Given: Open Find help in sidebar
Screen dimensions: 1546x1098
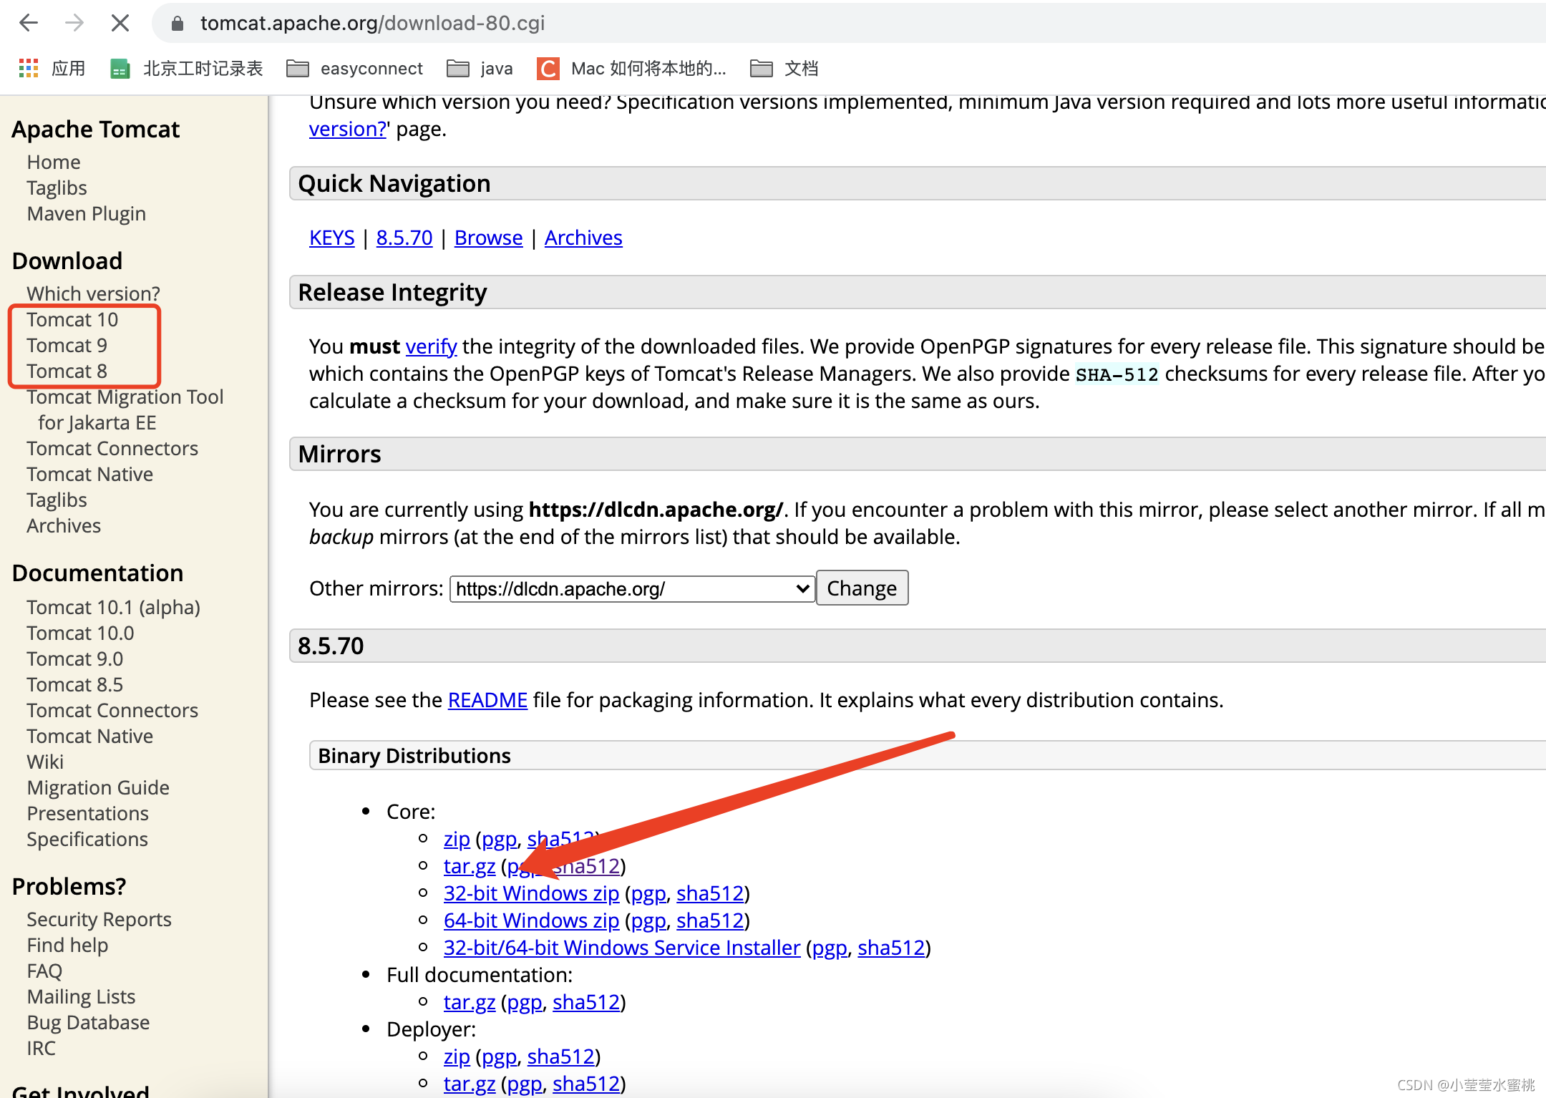Looking at the screenshot, I should tap(67, 946).
